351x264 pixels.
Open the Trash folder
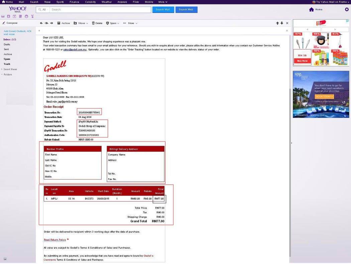pos(7,64)
